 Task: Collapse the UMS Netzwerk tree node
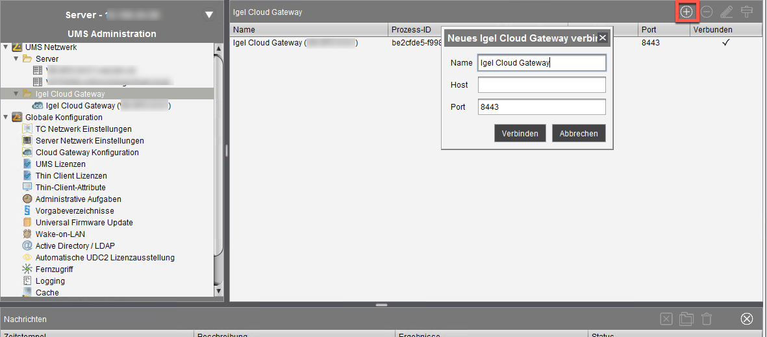[x=5, y=47]
